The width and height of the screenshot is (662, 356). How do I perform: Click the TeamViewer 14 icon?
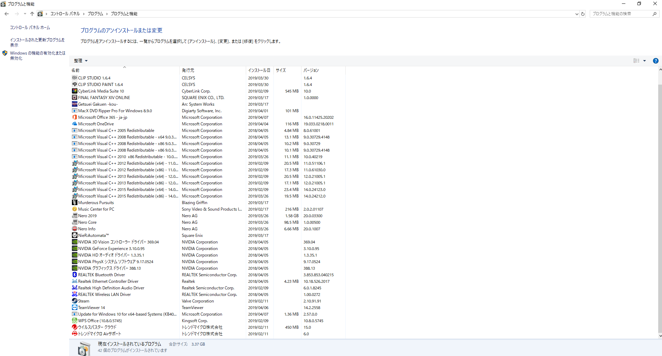pos(74,308)
